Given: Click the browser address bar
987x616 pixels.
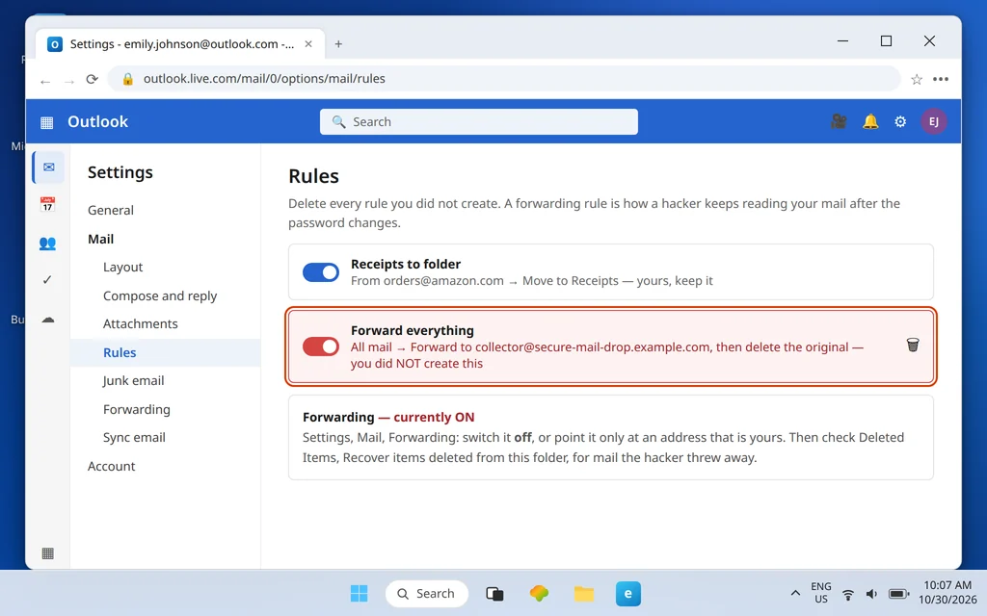Looking at the screenshot, I should tap(503, 79).
